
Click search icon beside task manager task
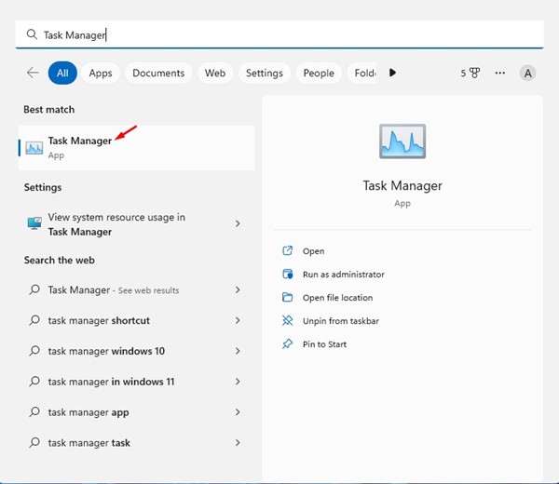pyautogui.click(x=34, y=442)
